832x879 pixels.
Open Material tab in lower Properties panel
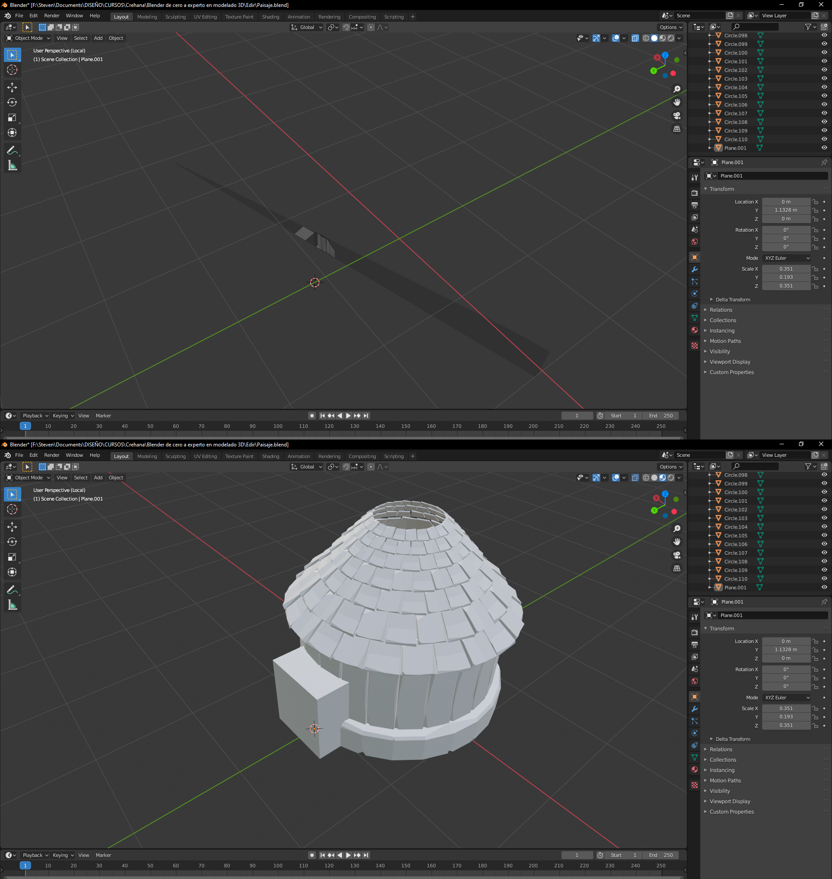695,769
